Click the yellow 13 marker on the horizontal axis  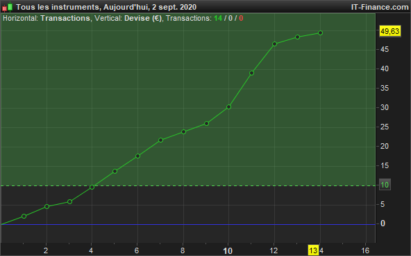click(x=313, y=250)
